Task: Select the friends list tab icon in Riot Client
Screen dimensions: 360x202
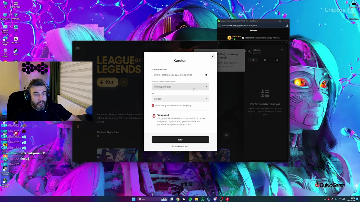Action: [x=253, y=60]
